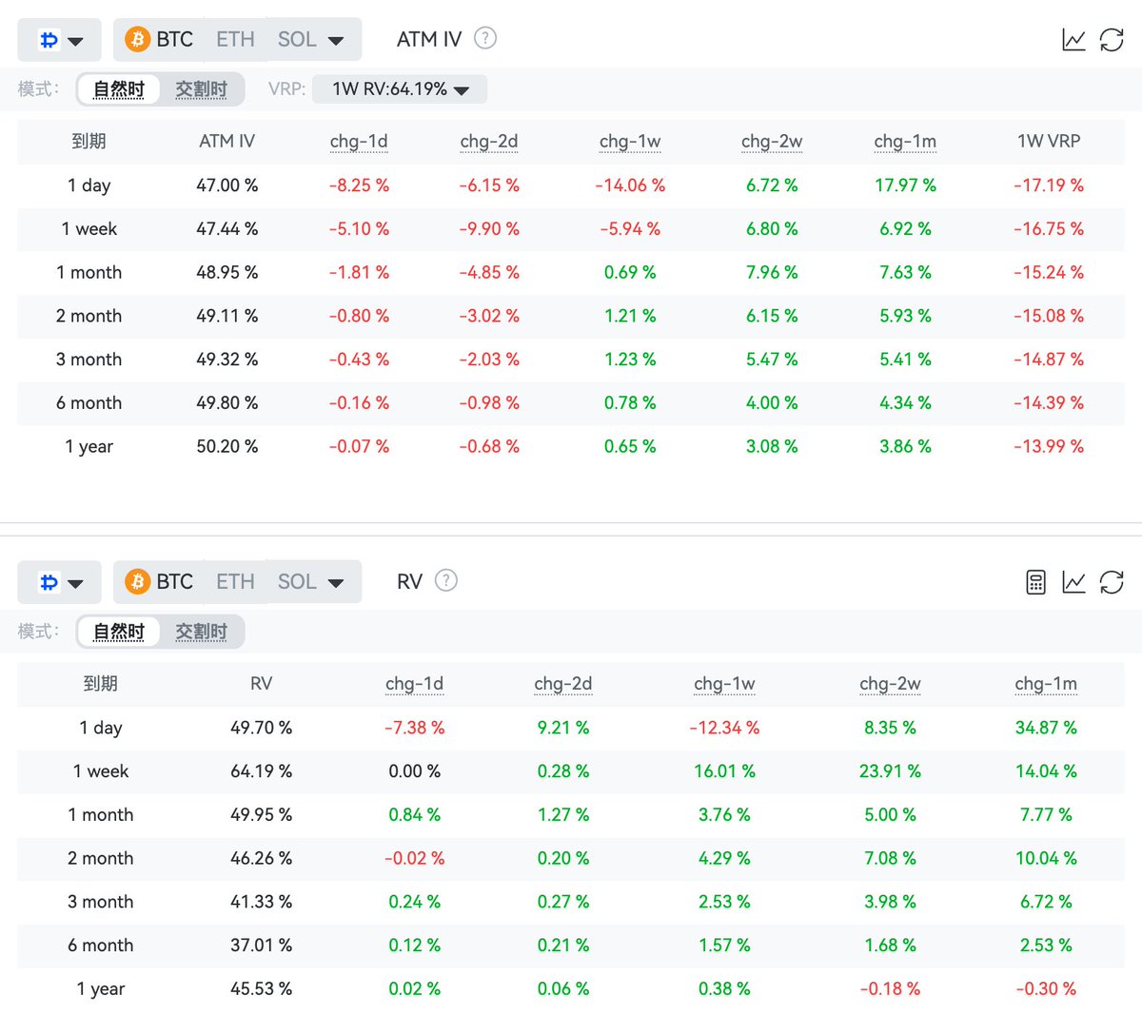Click chg-2w header in ATM IV table
This screenshot has height=1034, width=1142.
pyautogui.click(x=772, y=141)
